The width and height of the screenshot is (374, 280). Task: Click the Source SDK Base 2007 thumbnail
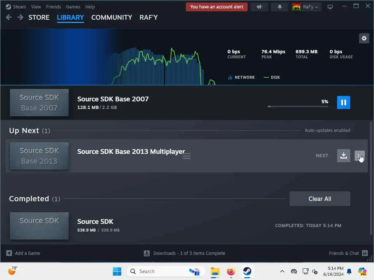coord(39,102)
